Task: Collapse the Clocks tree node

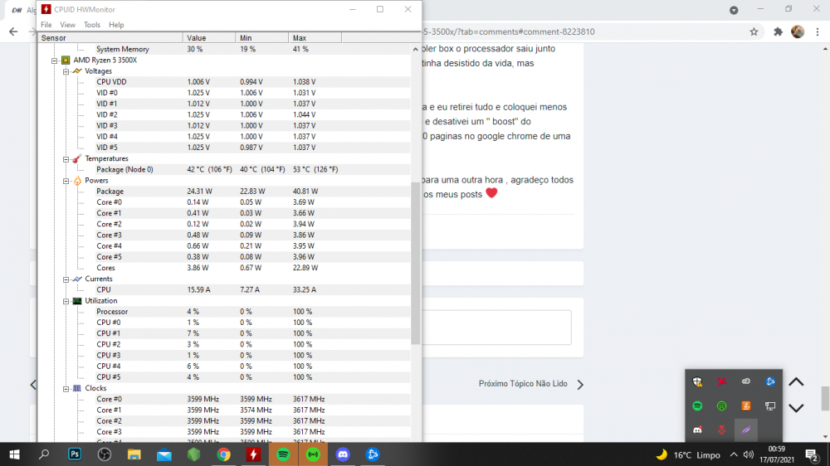Action: pos(65,388)
